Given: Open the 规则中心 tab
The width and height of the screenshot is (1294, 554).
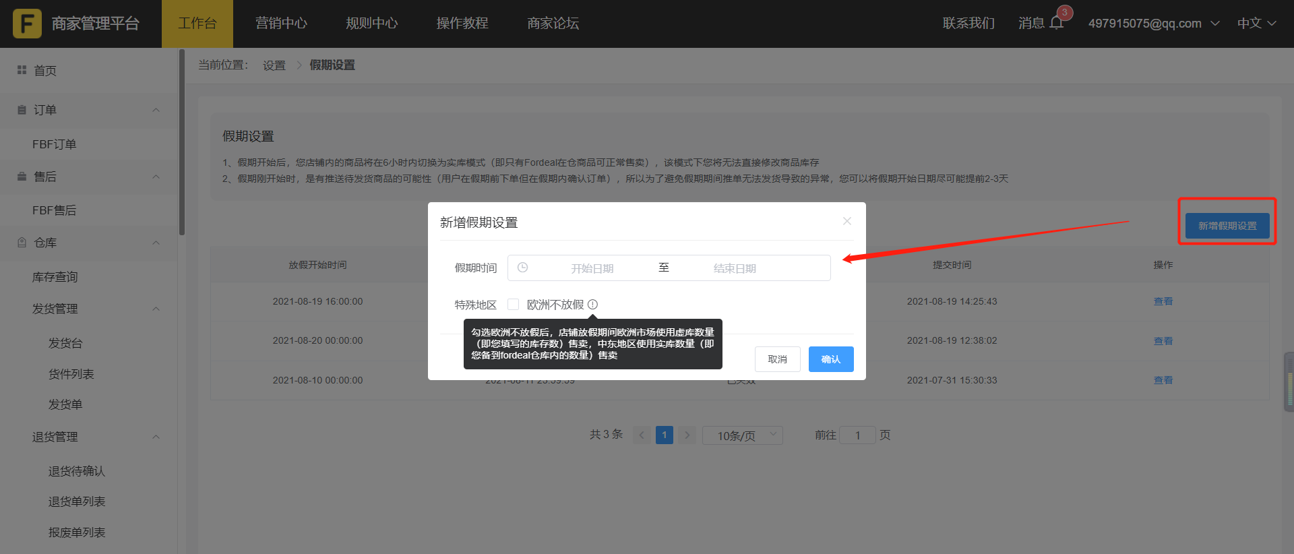Looking at the screenshot, I should tap(371, 24).
